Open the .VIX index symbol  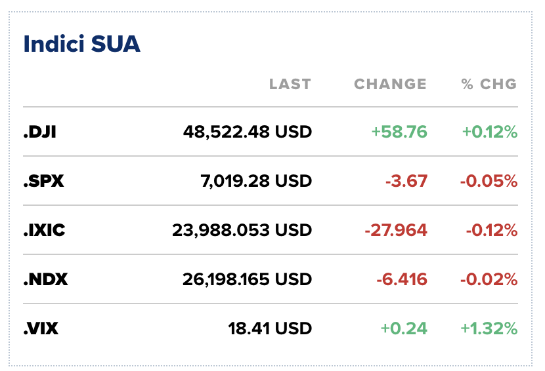click(41, 329)
